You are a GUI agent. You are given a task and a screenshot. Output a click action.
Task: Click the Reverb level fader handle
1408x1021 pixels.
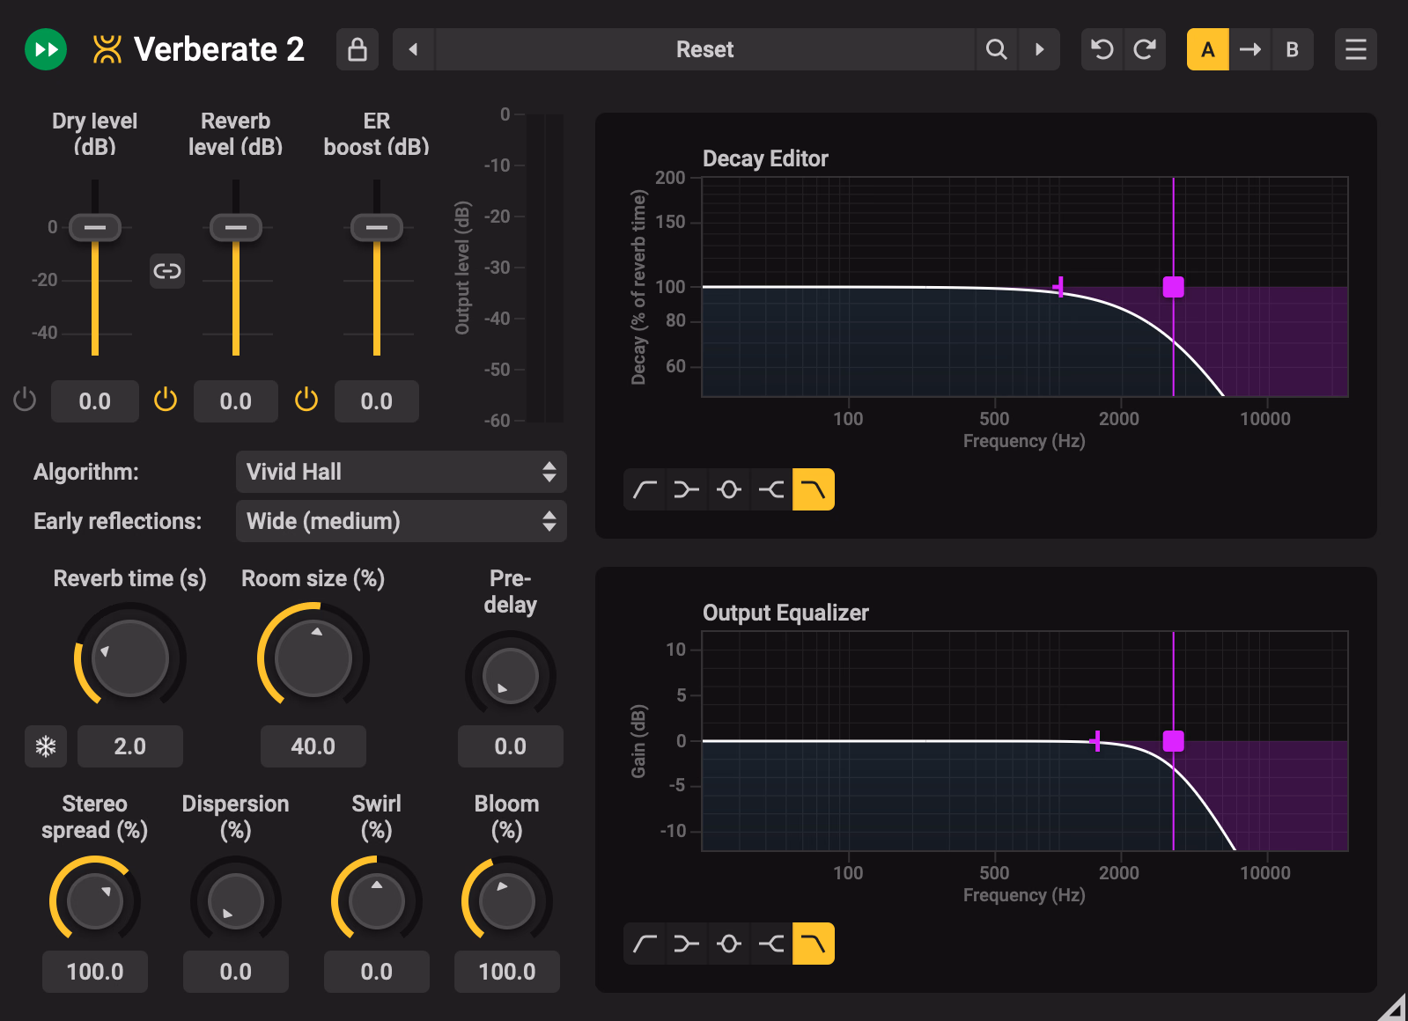pyautogui.click(x=236, y=227)
